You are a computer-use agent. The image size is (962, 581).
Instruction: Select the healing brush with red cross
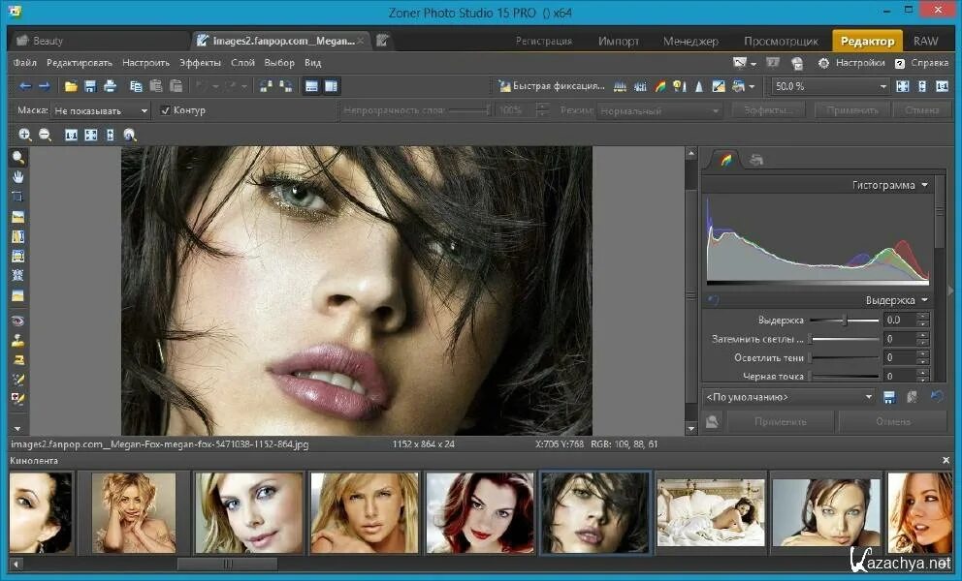pyautogui.click(x=17, y=399)
